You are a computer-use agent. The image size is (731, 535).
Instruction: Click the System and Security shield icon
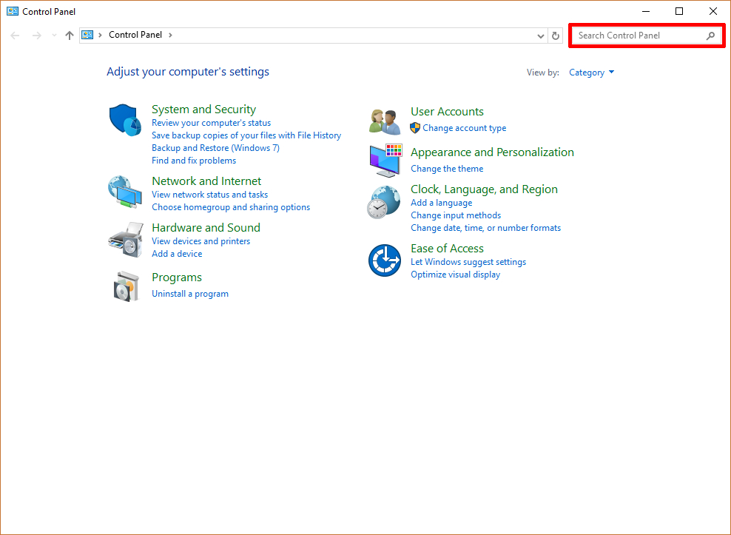[x=125, y=120]
